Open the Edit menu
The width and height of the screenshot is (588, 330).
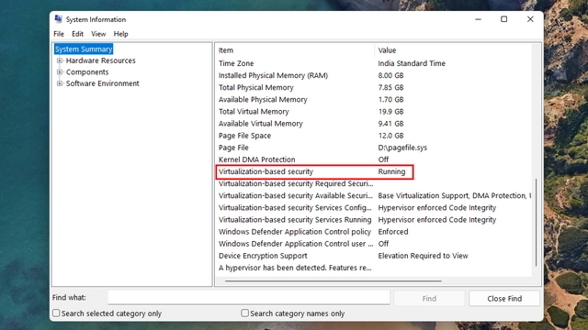point(77,34)
